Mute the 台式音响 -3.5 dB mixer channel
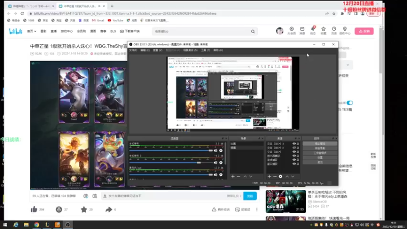The image size is (407, 229). (215, 151)
